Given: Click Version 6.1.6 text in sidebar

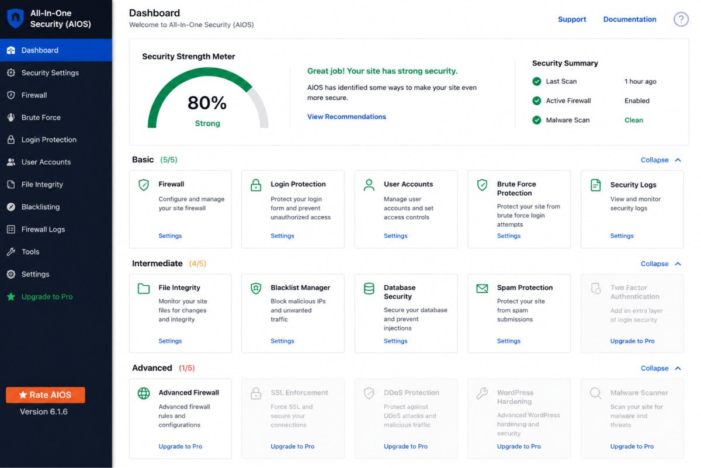Looking at the screenshot, I should [44, 412].
